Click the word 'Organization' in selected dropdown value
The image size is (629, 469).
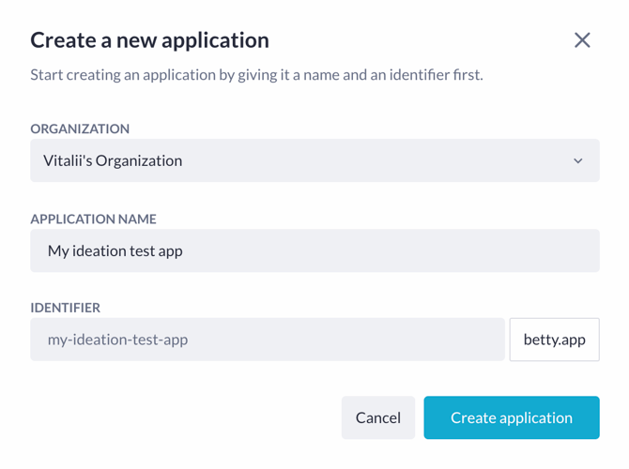point(139,161)
